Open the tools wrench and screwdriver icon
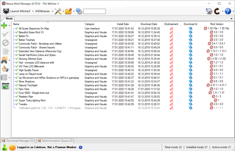Image resolution: width=235 pixels, height=151 pixels. coord(58,11)
